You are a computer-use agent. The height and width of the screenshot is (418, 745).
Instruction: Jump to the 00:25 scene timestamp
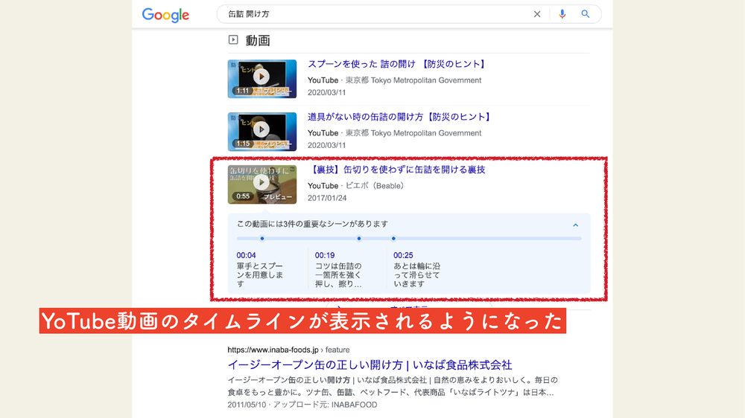click(403, 255)
